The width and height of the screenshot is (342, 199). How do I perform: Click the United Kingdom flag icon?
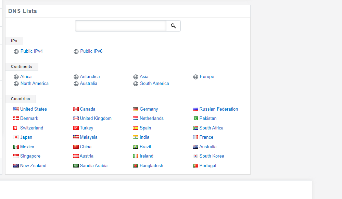tap(76, 119)
